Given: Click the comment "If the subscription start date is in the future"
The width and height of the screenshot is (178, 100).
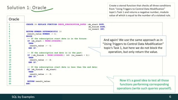Looking at the screenshot, I should click(57, 39).
